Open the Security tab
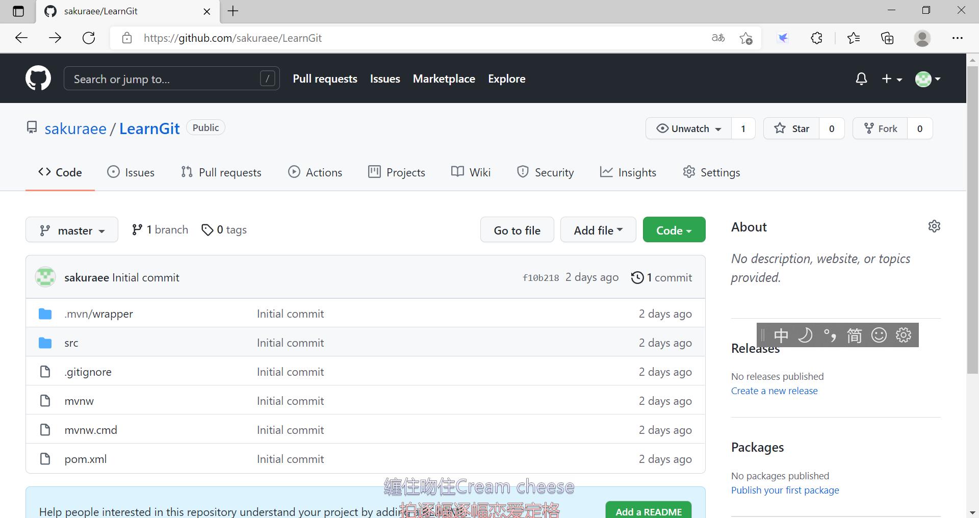The width and height of the screenshot is (979, 518). coord(545,172)
